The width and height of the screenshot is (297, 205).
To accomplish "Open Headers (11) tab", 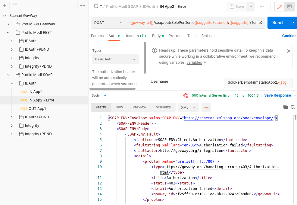I will pyautogui.click(x=135, y=36).
